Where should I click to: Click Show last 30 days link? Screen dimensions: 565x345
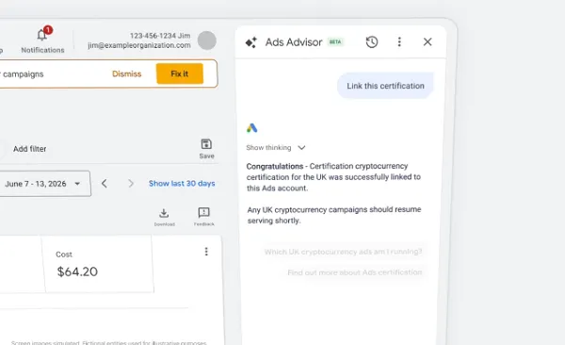click(x=182, y=183)
